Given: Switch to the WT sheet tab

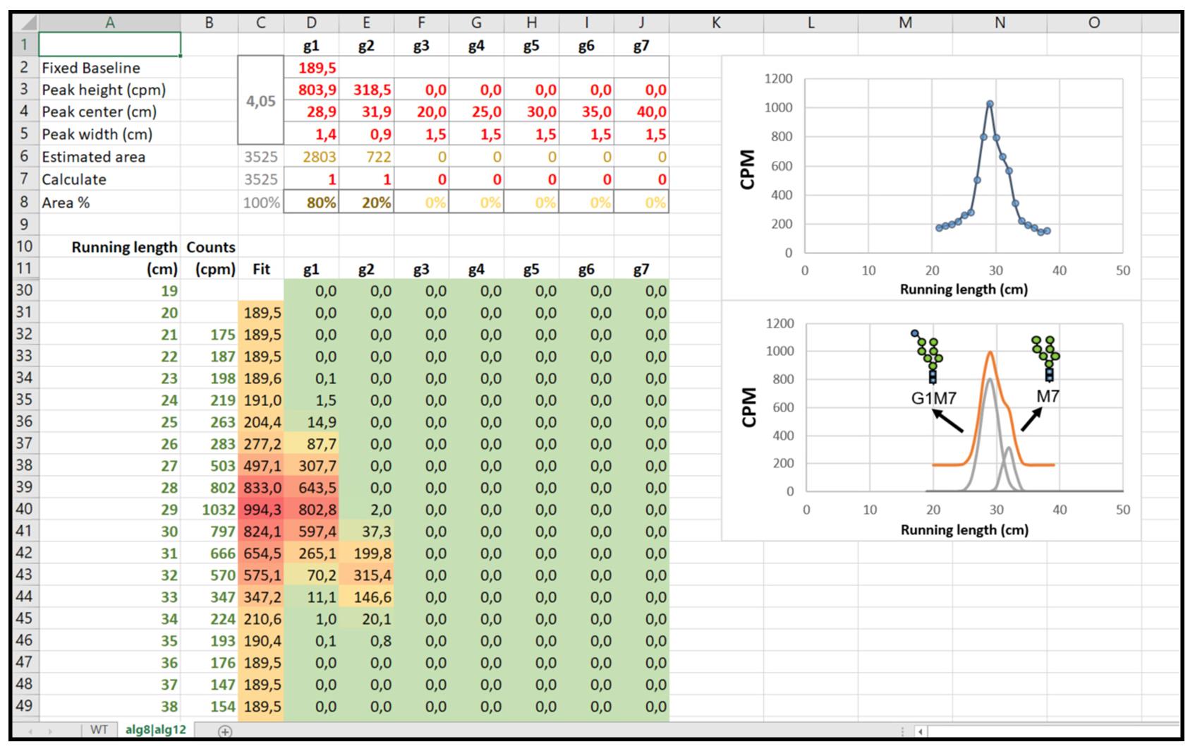Looking at the screenshot, I should click(x=99, y=729).
